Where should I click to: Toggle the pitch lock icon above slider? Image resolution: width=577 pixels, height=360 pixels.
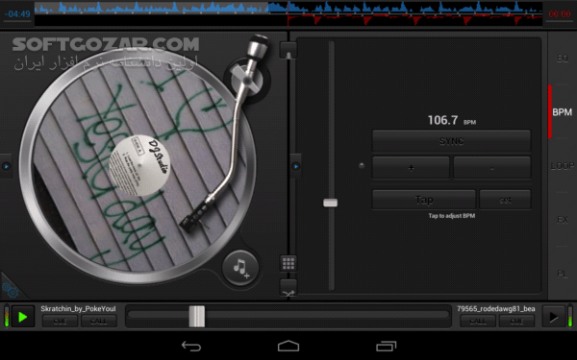coord(288,50)
